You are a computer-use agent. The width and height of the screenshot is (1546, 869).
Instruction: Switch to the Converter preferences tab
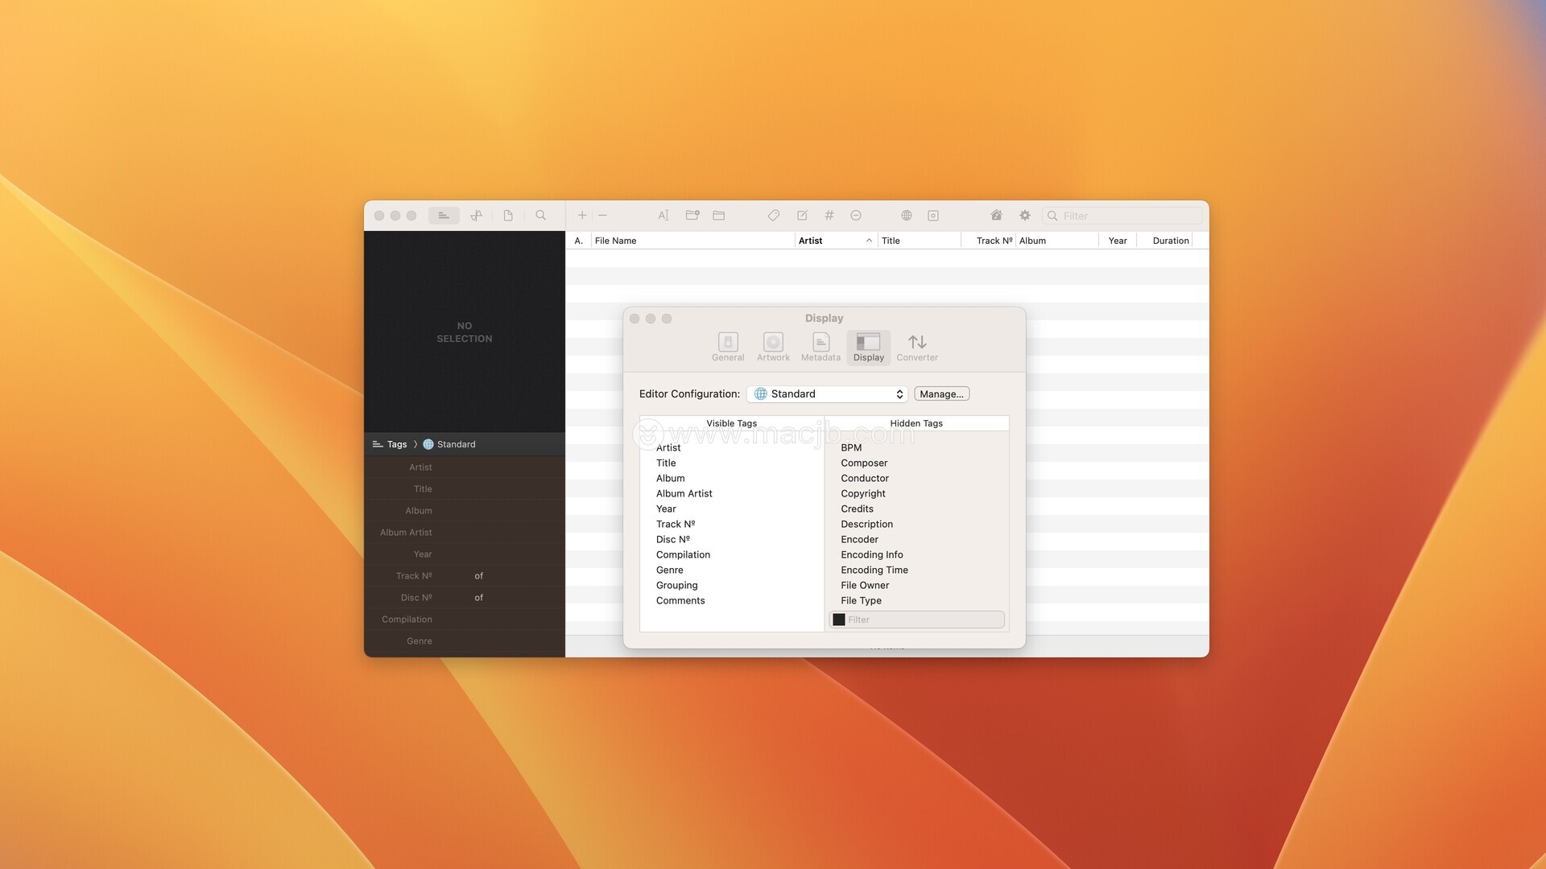(x=917, y=348)
